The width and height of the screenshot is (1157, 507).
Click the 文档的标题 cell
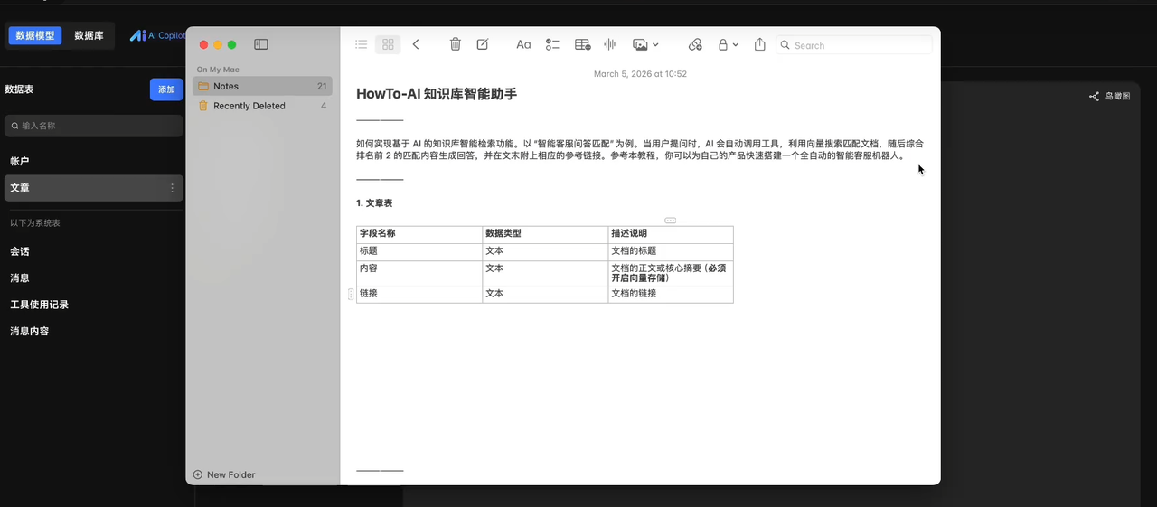671,251
